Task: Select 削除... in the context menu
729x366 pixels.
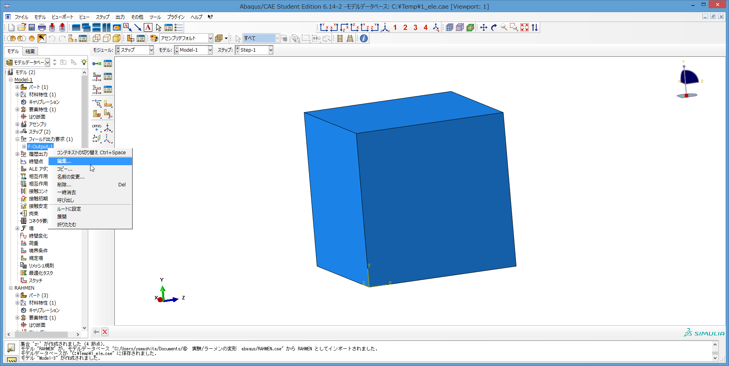Action: coord(90,185)
